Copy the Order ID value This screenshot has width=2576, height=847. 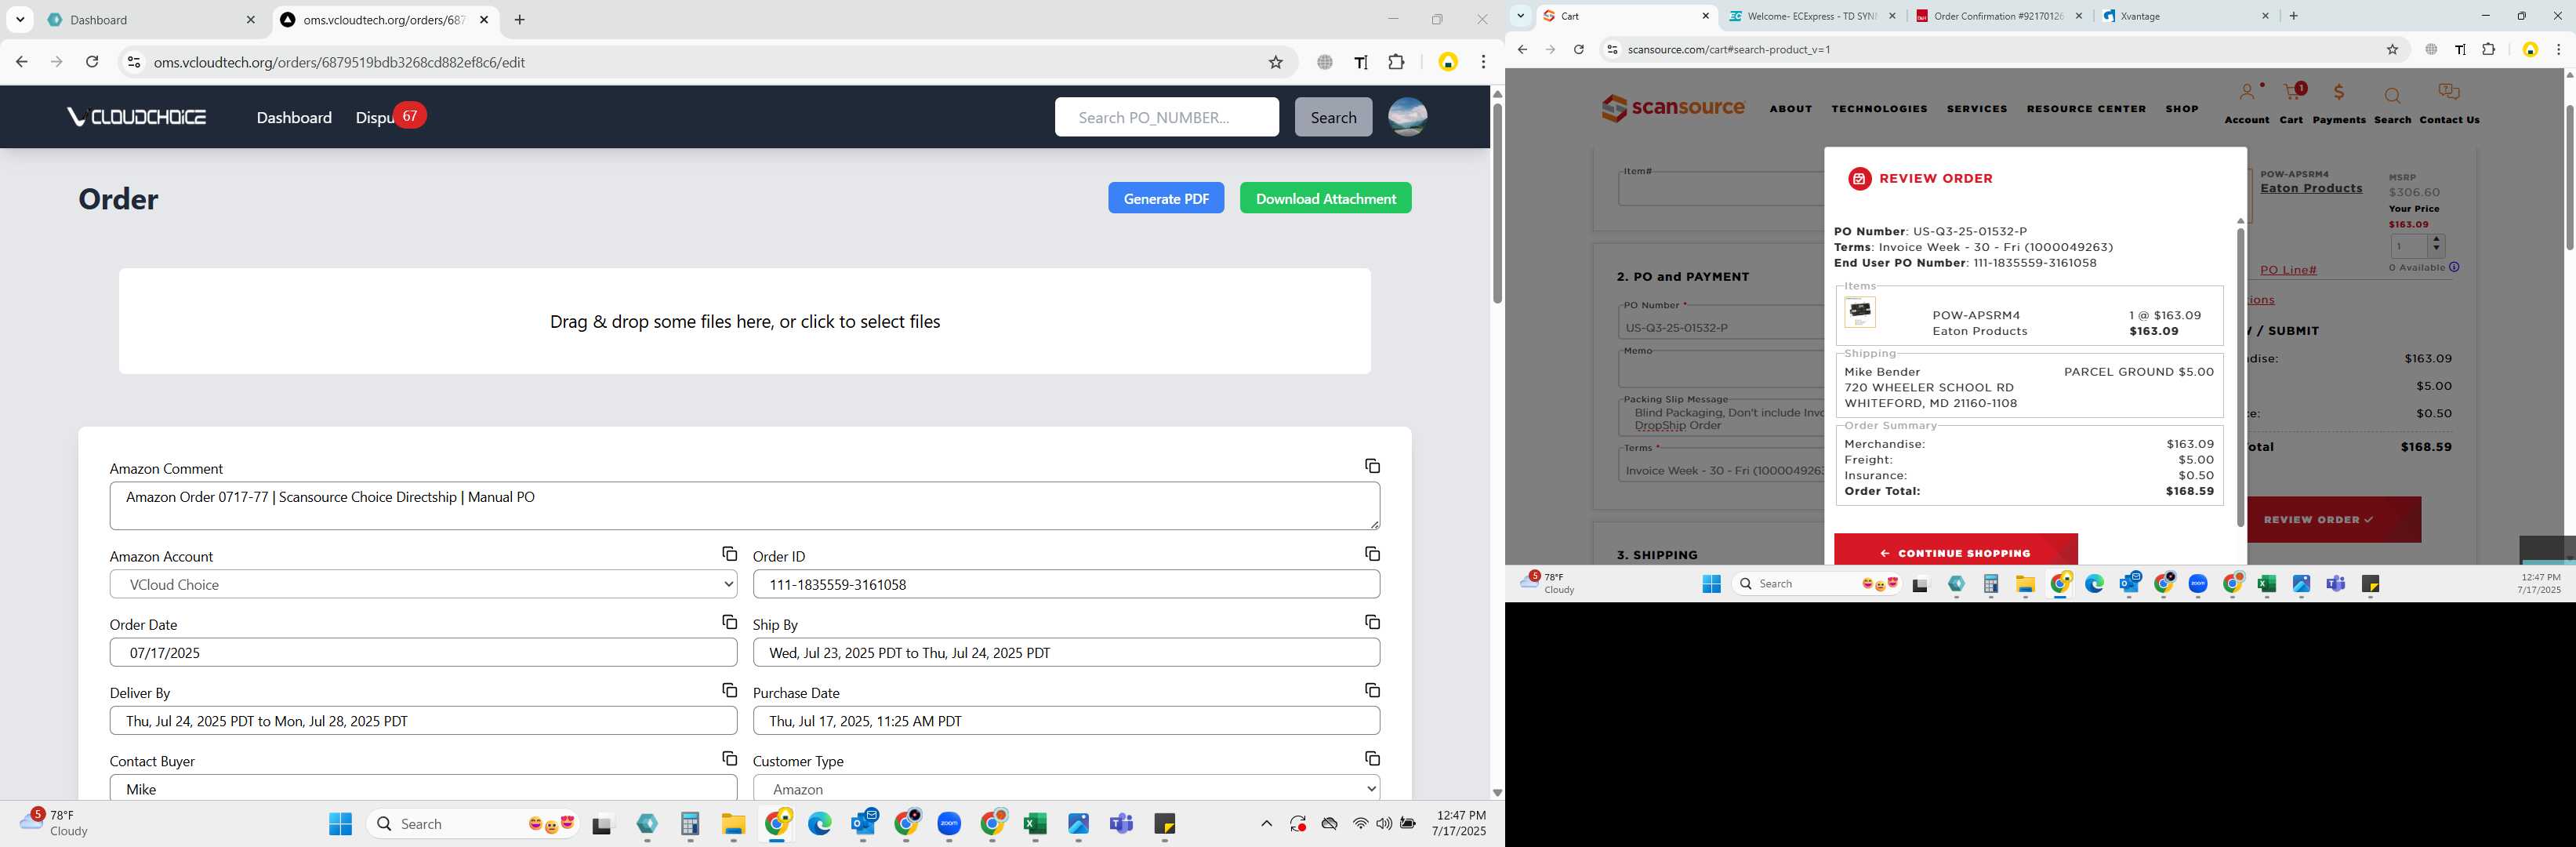coord(1372,554)
